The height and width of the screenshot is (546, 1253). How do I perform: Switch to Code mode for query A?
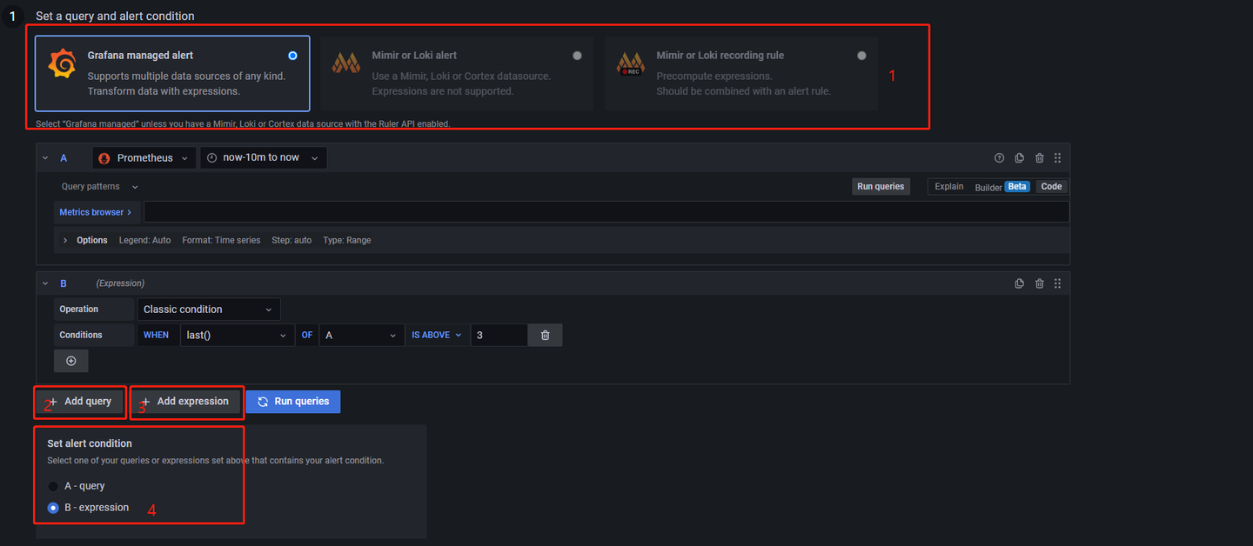click(x=1050, y=186)
